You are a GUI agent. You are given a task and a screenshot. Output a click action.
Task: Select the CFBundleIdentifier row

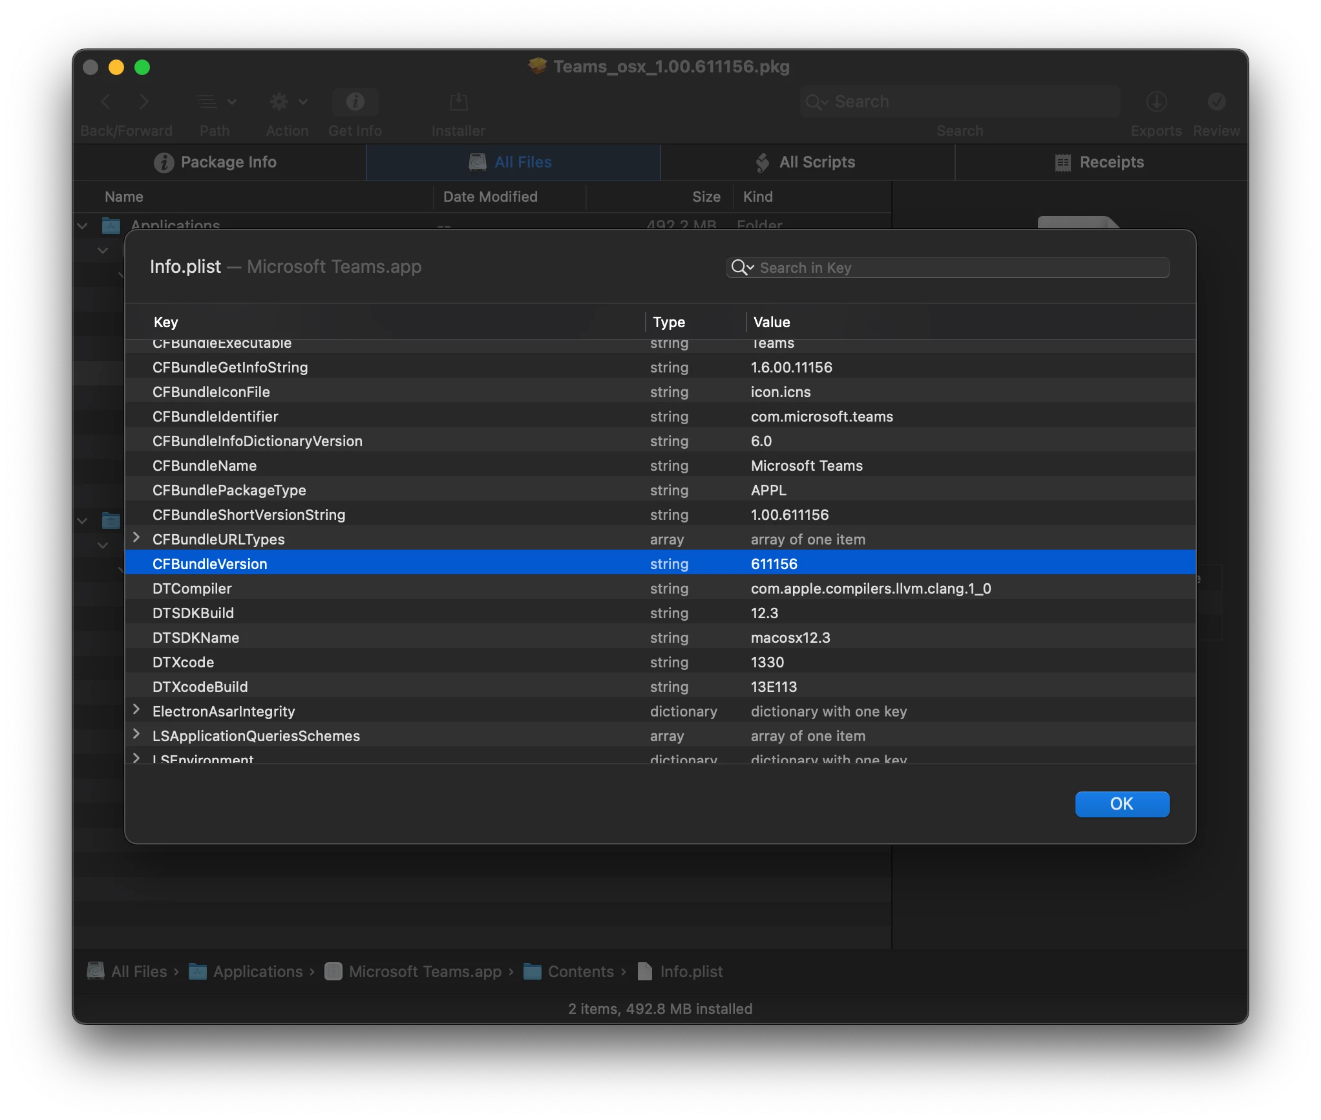pyautogui.click(x=660, y=416)
